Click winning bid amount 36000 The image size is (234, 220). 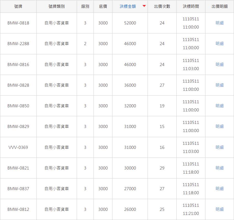pyautogui.click(x=130, y=85)
